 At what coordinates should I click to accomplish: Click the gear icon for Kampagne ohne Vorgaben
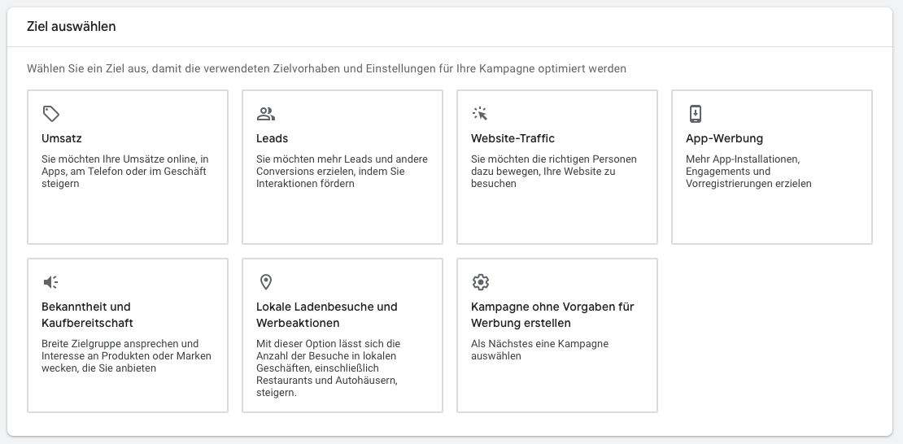point(480,281)
